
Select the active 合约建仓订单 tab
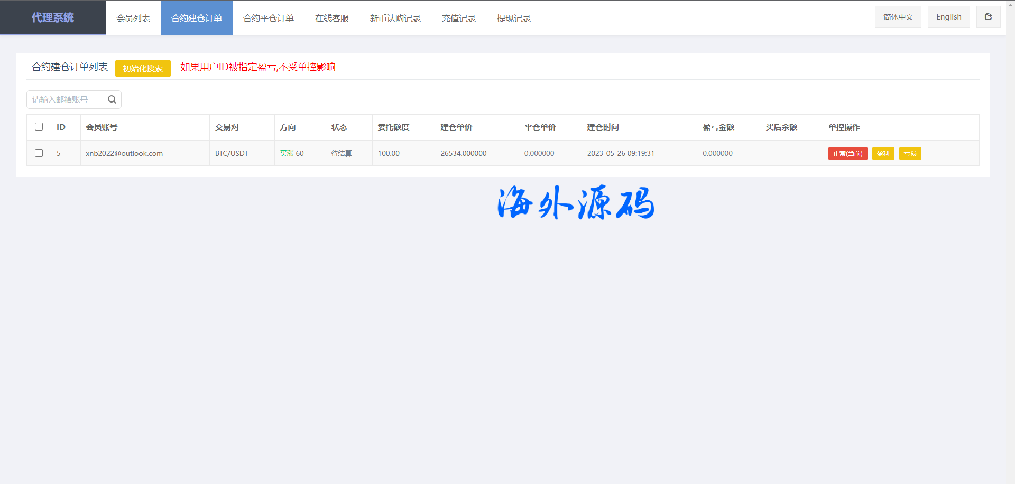[197, 18]
